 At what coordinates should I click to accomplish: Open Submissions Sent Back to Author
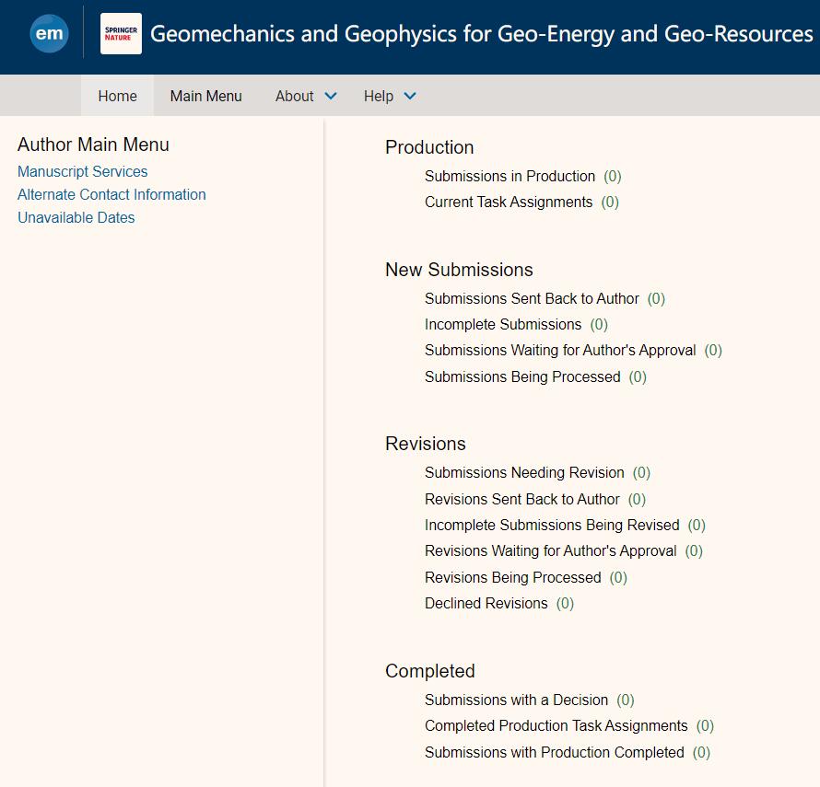(x=532, y=299)
